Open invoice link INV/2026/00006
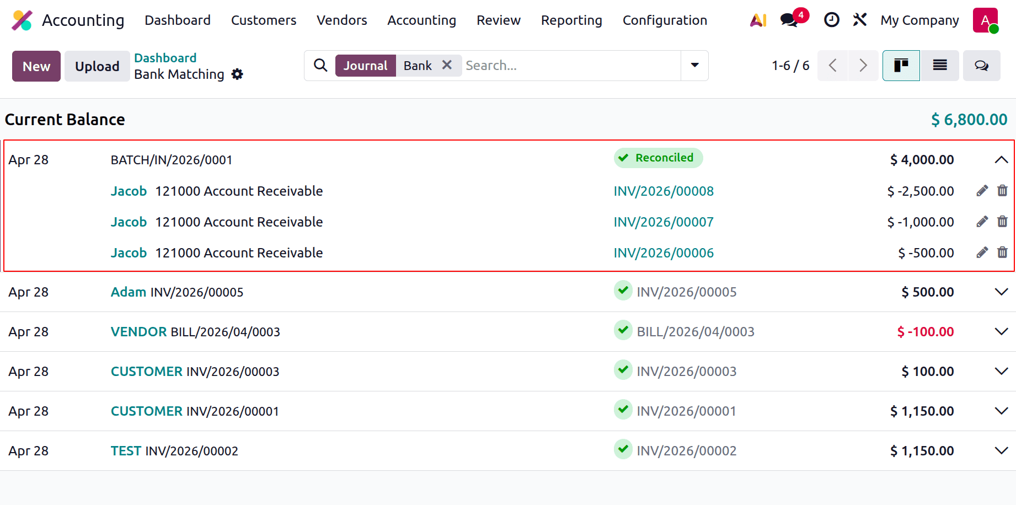This screenshot has width=1016, height=505. [664, 253]
